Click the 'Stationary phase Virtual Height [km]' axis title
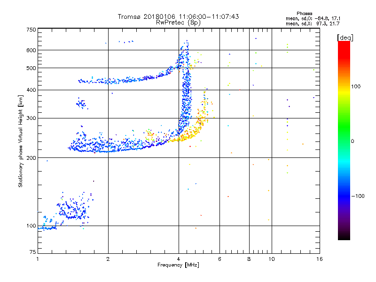 (20, 141)
